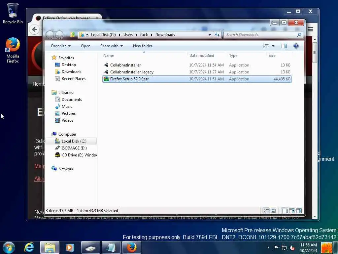Click the Windows Start orb
This screenshot has width=338, height=254.
click(x=9, y=247)
